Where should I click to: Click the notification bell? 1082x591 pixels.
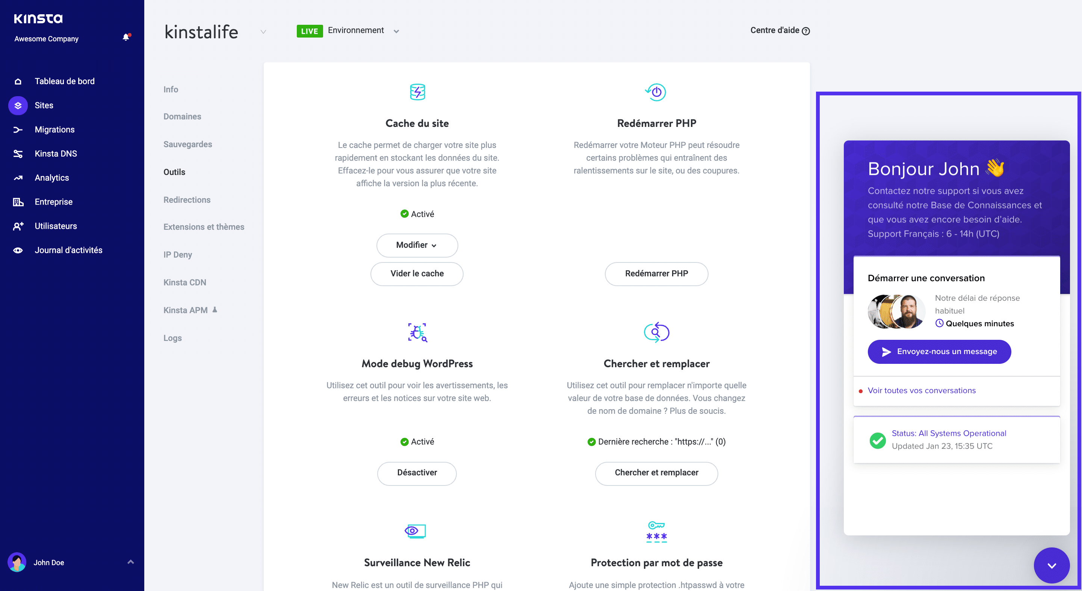pos(125,37)
